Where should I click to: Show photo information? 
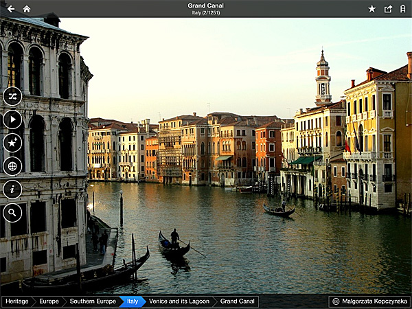(12, 190)
